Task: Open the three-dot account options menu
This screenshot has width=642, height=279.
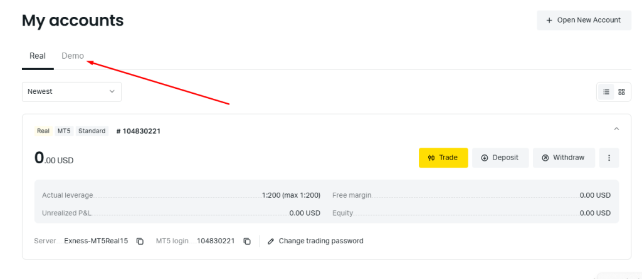Action: pyautogui.click(x=609, y=158)
